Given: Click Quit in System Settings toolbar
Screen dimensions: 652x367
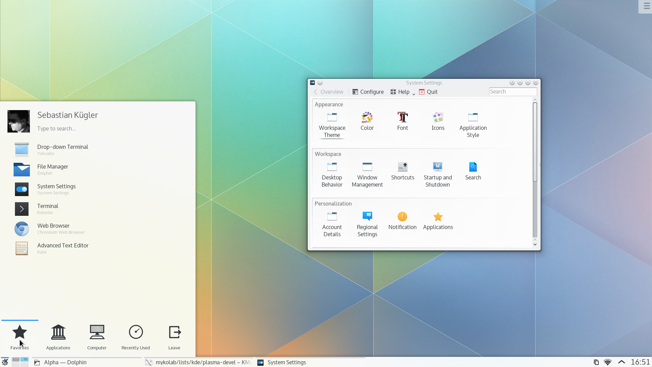Looking at the screenshot, I should pyautogui.click(x=428, y=91).
